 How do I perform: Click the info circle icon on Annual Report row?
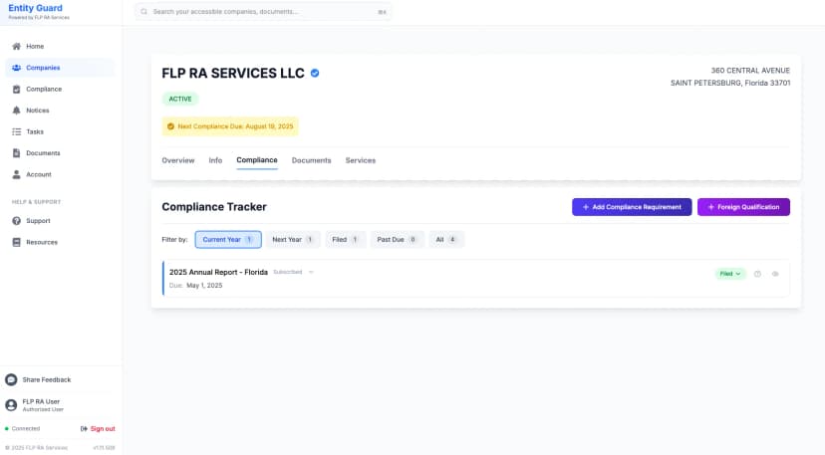(757, 274)
